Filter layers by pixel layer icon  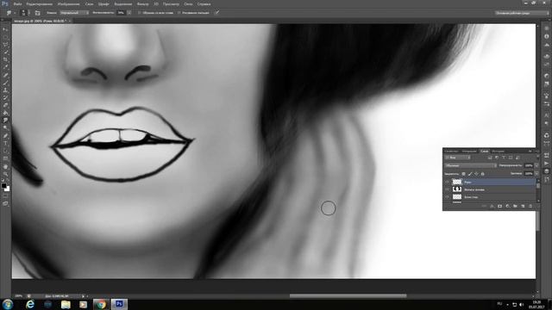click(x=490, y=158)
